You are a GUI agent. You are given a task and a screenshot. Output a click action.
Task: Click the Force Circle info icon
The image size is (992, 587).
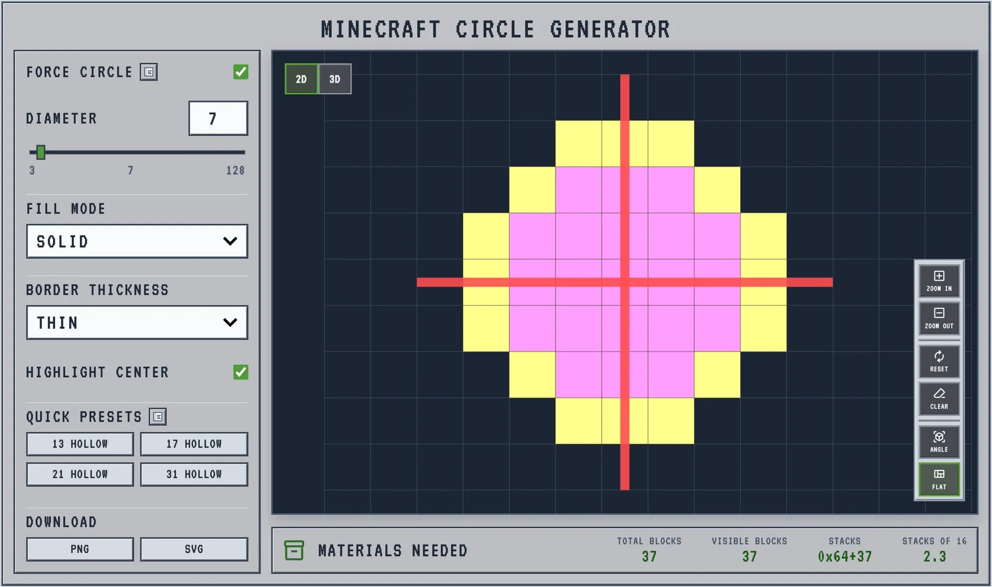149,72
